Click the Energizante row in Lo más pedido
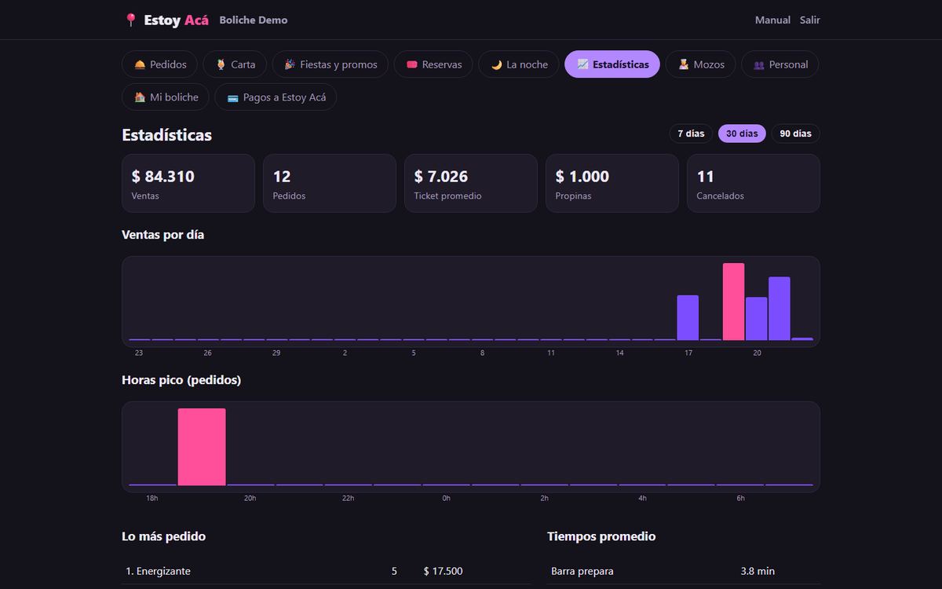This screenshot has width=942, height=589. [x=327, y=571]
